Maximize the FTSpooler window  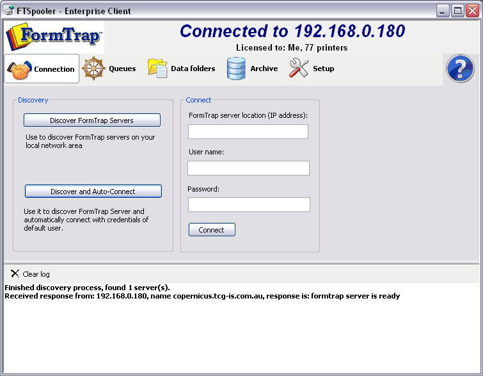[457, 11]
